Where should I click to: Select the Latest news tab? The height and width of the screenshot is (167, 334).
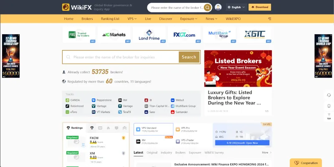point(138,152)
